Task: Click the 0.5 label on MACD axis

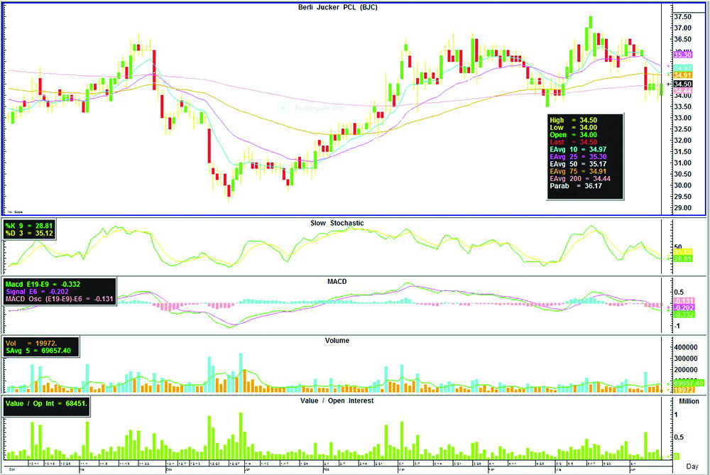Action: pyautogui.click(x=679, y=292)
